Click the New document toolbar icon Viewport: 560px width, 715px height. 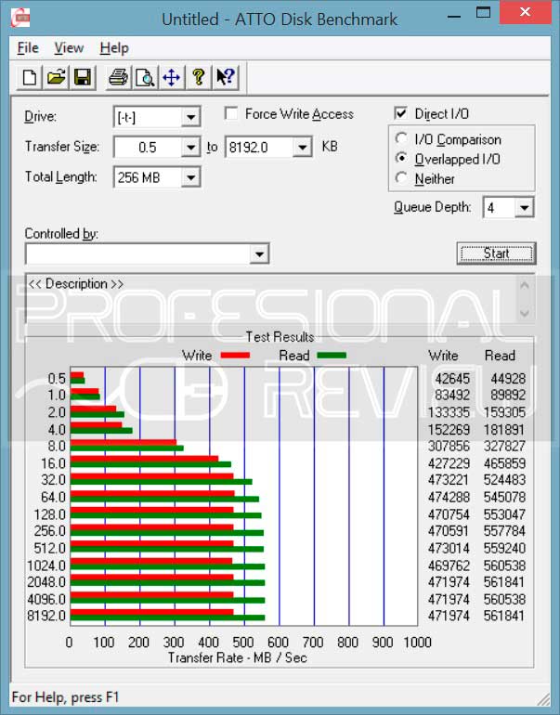(x=30, y=77)
